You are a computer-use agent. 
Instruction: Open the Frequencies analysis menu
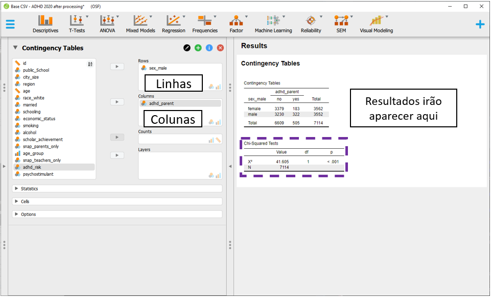[x=205, y=23]
